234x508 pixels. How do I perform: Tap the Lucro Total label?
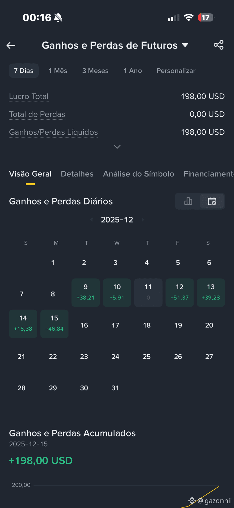29,96
